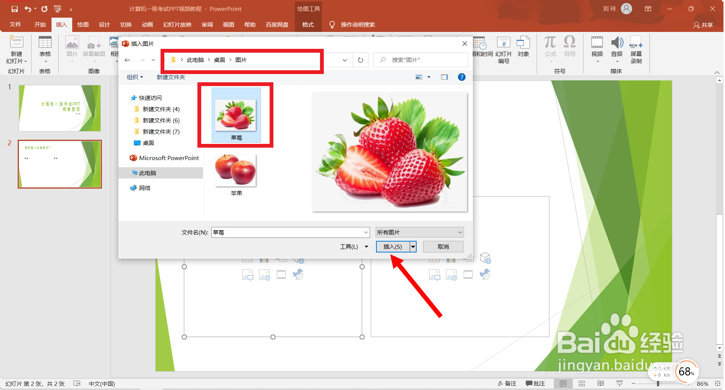Screen dimensions: 725x390
Task: Click the from-device pictures icon in the right placeholder
Action: click(x=434, y=275)
